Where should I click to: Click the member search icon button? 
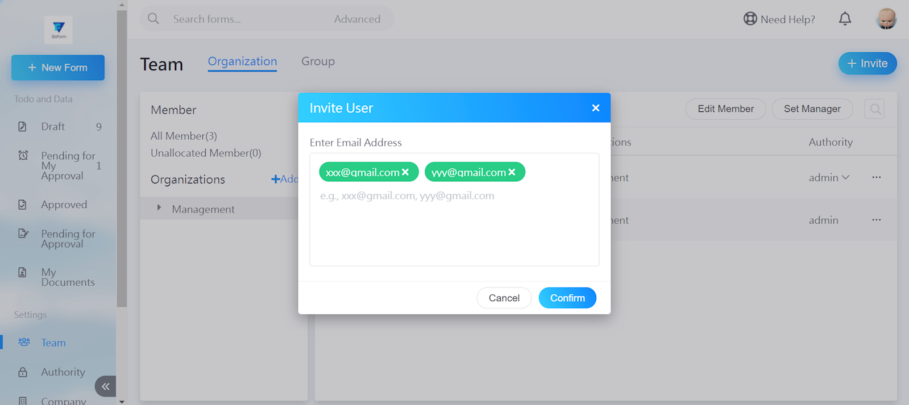pyautogui.click(x=875, y=109)
